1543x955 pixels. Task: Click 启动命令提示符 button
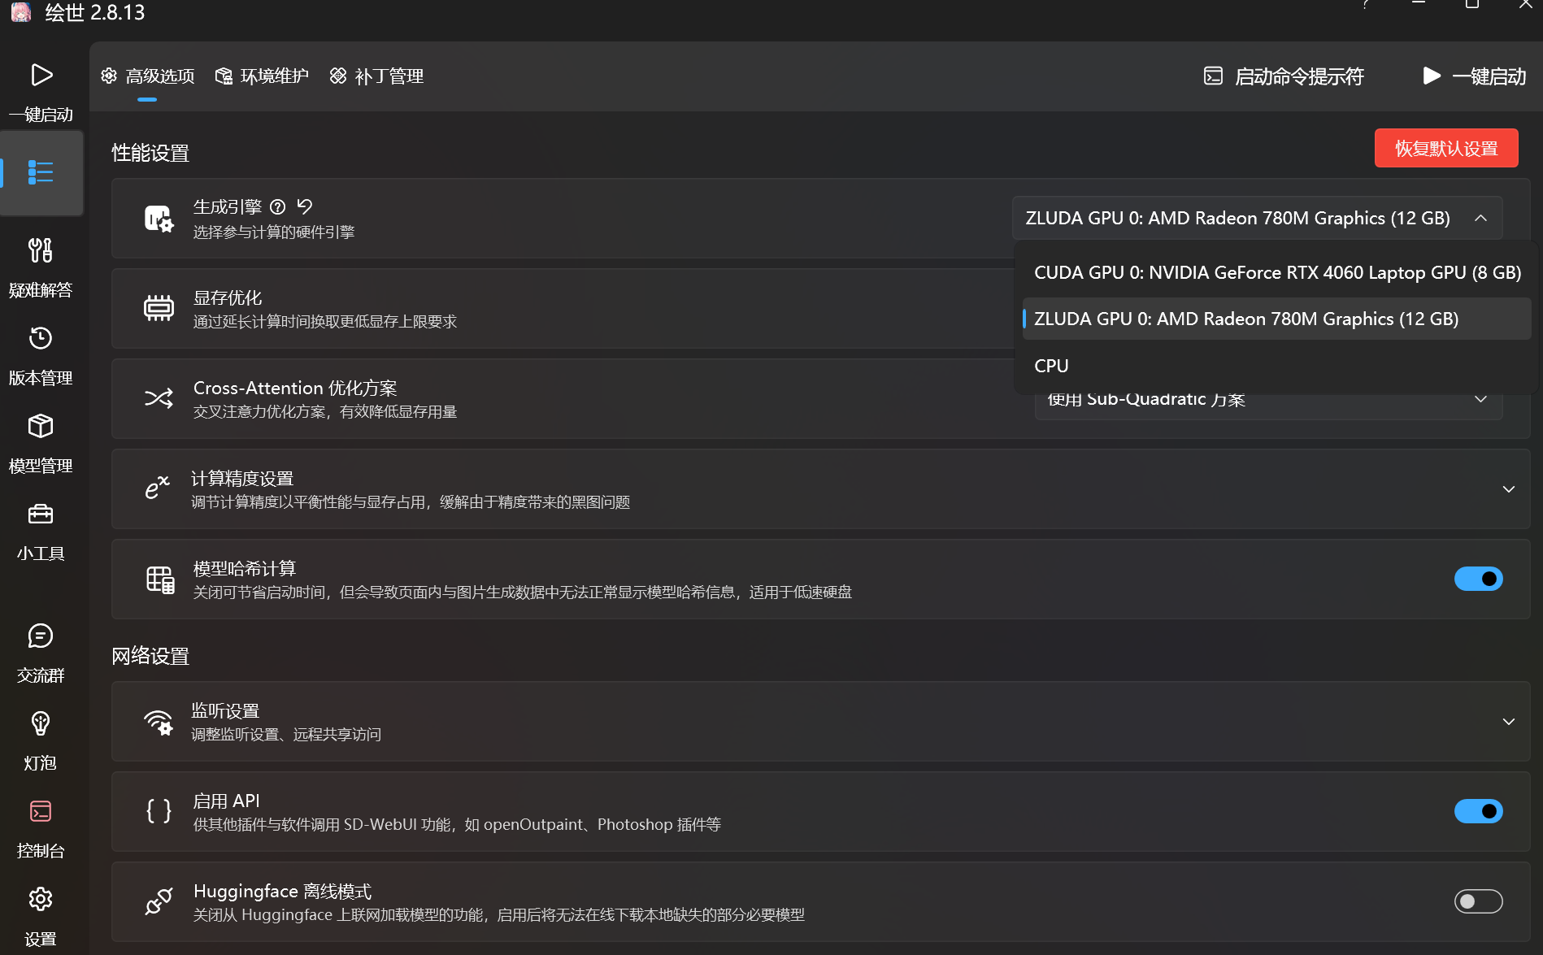point(1284,76)
